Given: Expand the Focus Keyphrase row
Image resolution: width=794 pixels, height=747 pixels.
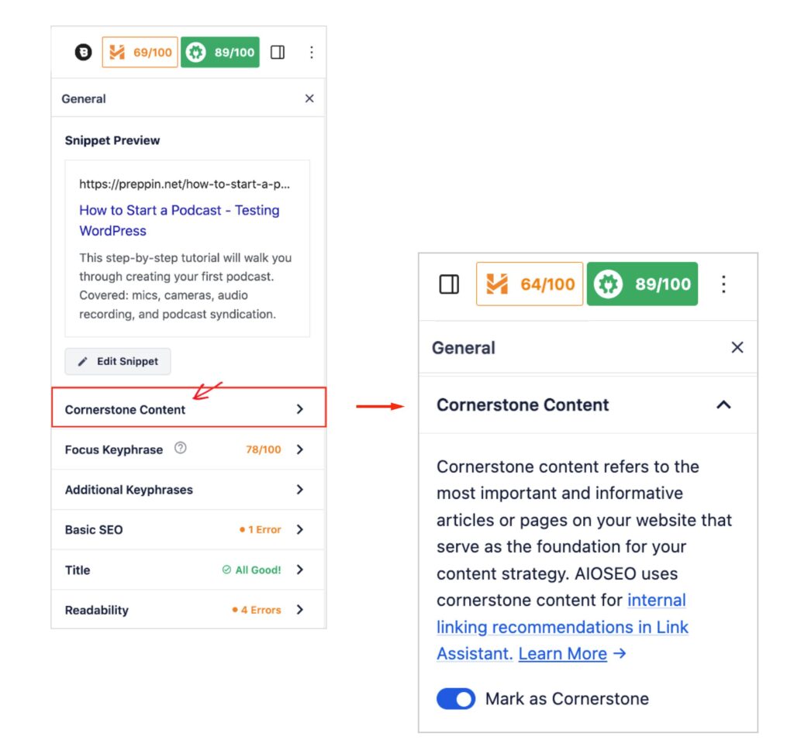Looking at the screenshot, I should [x=188, y=449].
